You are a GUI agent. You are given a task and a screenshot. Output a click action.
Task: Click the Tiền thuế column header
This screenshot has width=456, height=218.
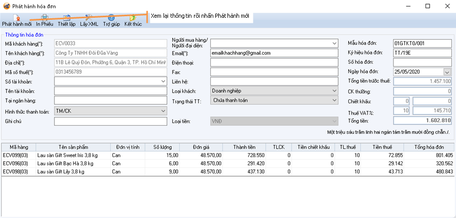click(x=382, y=147)
